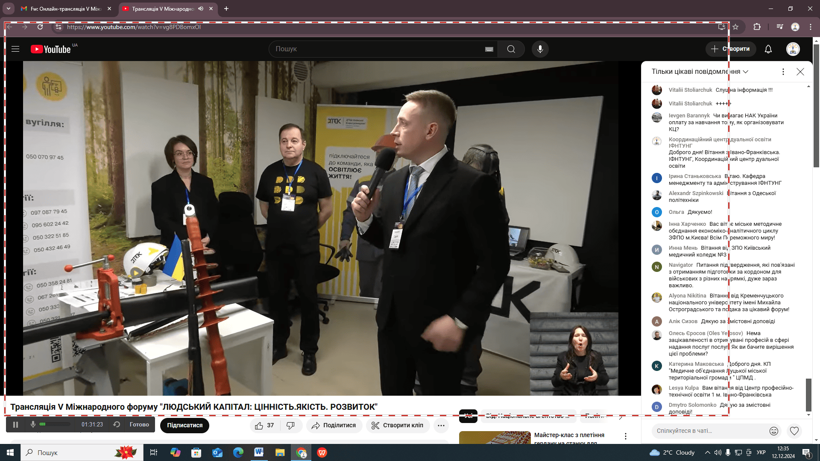Viewport: 820px width, 461px height.
Task: Click the recorder restart arrow icon
Action: point(117,425)
